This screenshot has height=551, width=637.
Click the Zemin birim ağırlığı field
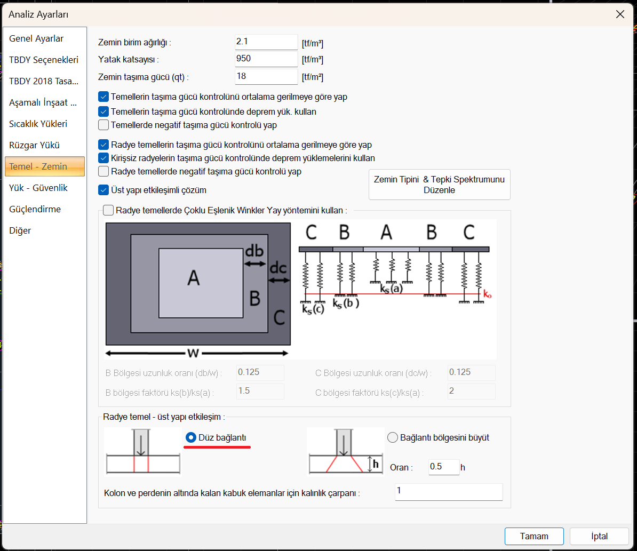[x=266, y=42]
